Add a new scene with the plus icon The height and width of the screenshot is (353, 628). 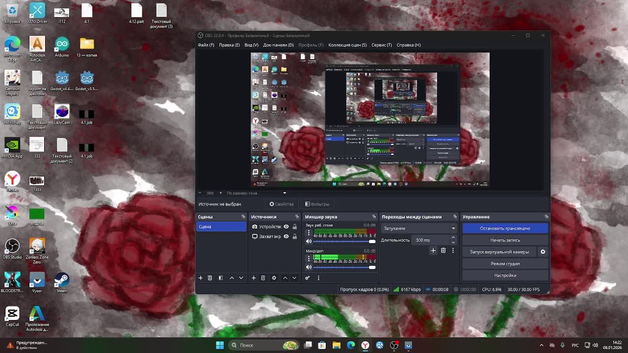coord(200,278)
